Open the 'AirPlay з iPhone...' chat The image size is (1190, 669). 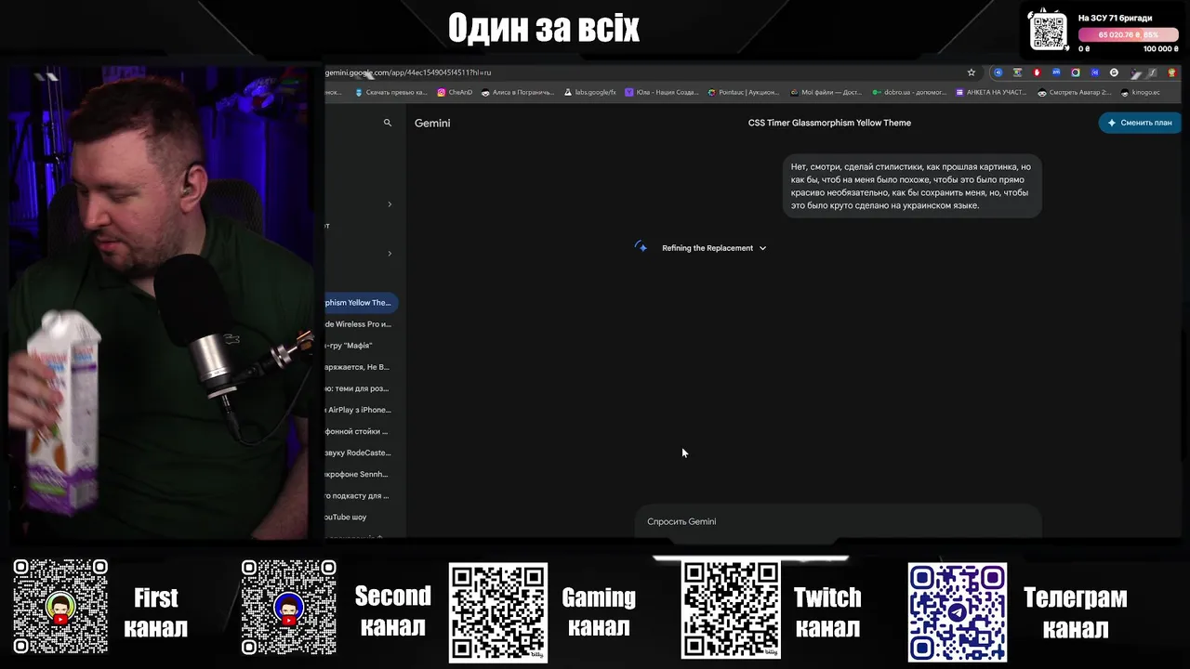pyautogui.click(x=360, y=410)
